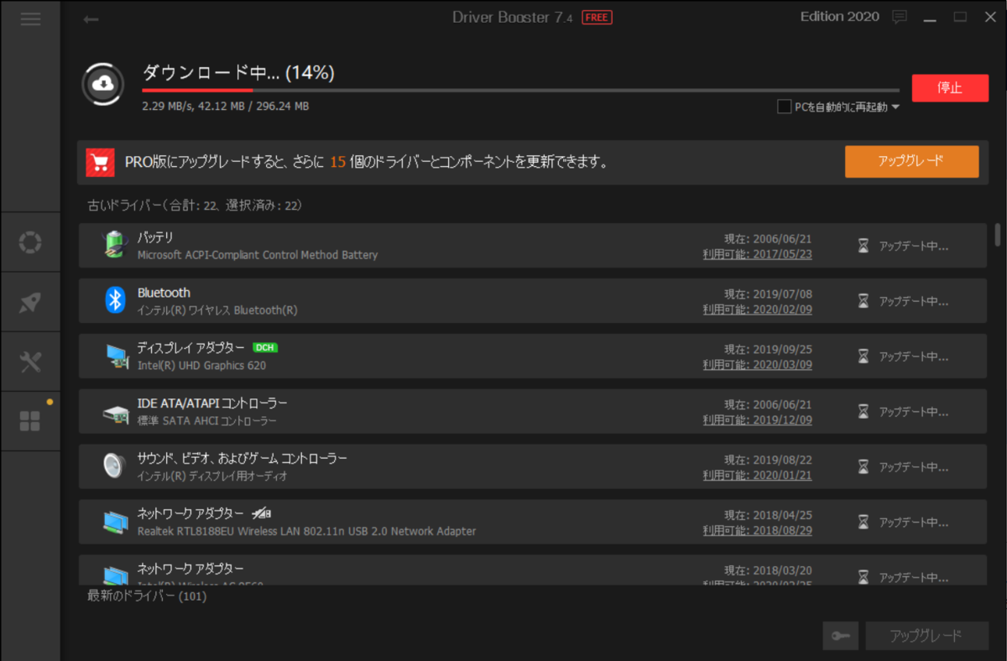Click the ダウンロード中... (14%) status text
Image resolution: width=1007 pixels, height=661 pixels.
pos(238,74)
